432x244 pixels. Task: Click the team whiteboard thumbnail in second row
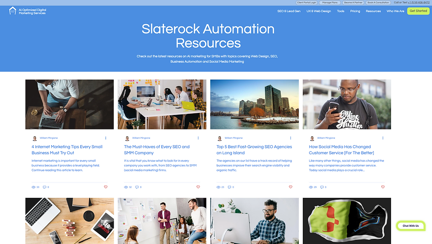[x=162, y=221]
